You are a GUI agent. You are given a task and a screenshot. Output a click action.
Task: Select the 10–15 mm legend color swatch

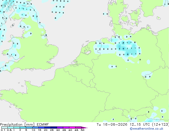coord(35,128)
